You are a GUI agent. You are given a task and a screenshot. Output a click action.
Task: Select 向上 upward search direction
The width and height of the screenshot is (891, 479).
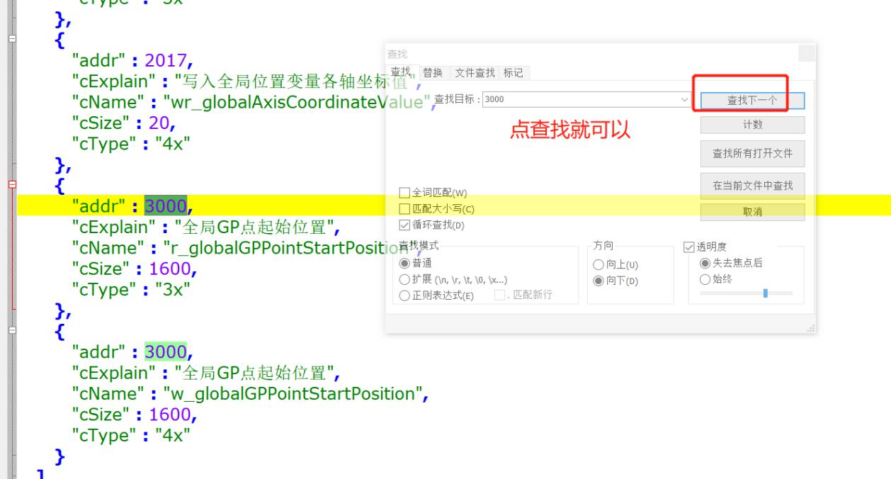[597, 264]
